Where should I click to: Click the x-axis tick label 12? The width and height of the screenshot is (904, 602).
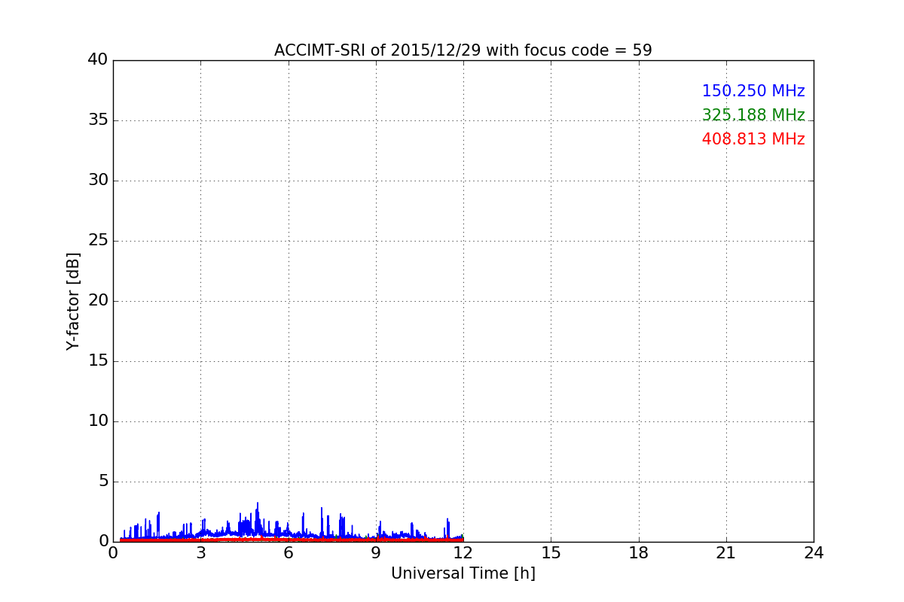pyautogui.click(x=463, y=553)
